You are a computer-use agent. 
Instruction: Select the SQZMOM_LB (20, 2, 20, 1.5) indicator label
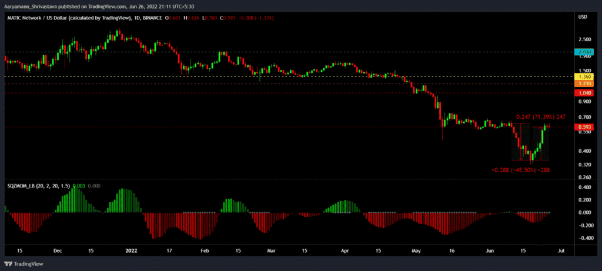(39, 186)
